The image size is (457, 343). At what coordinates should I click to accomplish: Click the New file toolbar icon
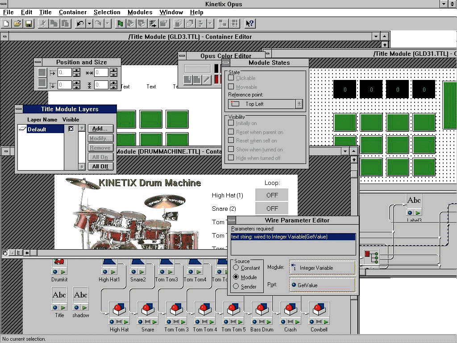[x=6, y=23]
